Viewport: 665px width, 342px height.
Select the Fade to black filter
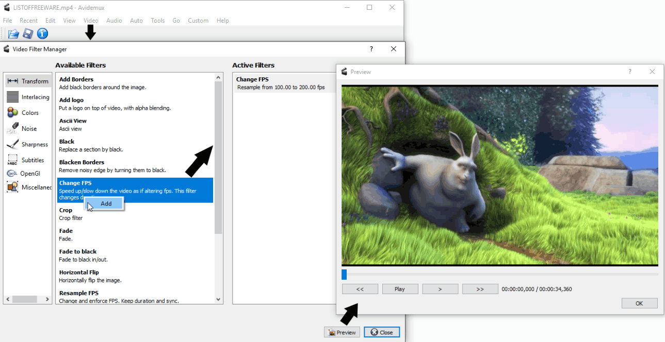[135, 255]
